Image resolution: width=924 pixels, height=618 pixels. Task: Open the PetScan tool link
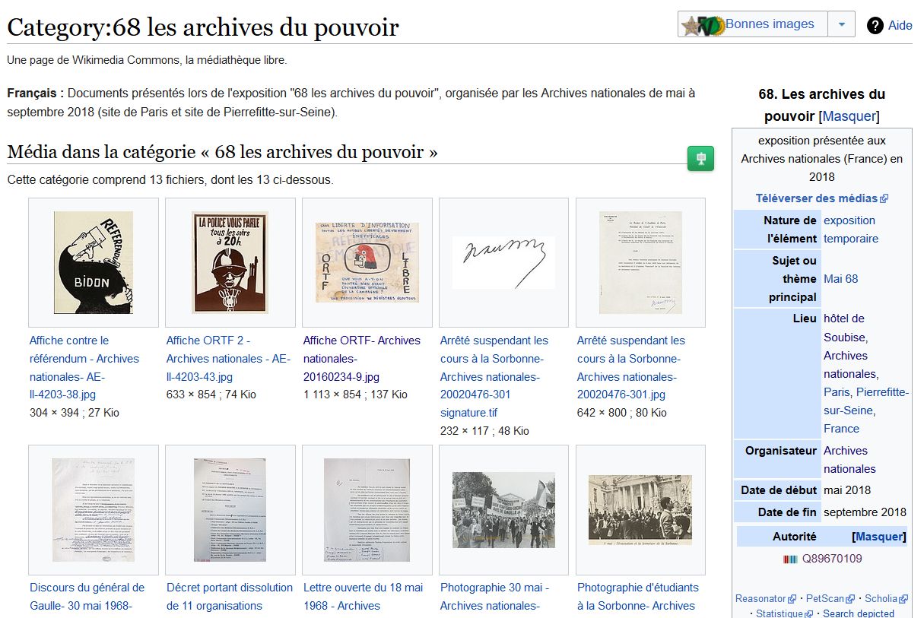click(825, 599)
